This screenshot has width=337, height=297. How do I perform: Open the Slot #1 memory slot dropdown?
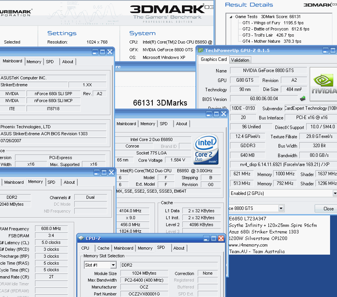(x=113, y=265)
